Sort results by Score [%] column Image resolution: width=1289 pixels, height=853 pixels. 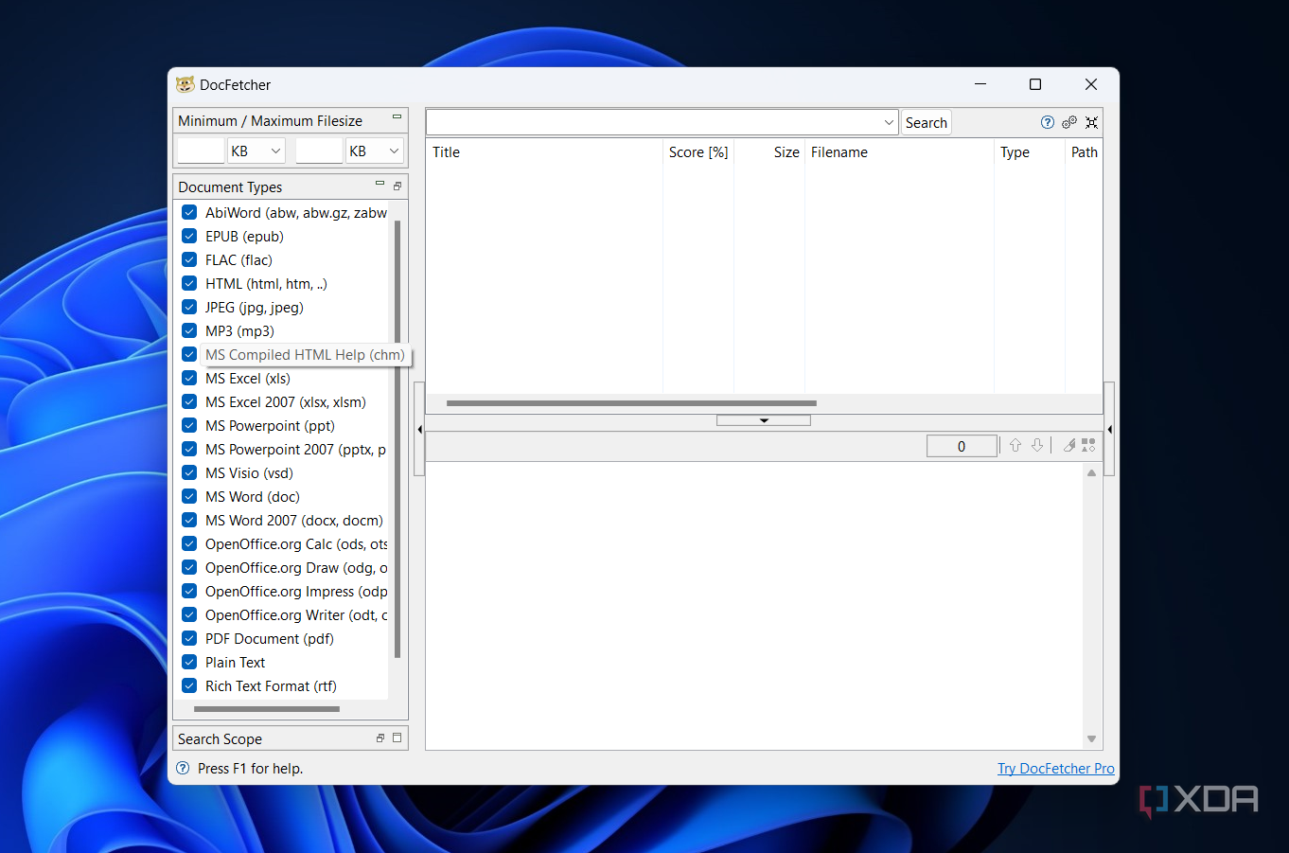coord(697,152)
